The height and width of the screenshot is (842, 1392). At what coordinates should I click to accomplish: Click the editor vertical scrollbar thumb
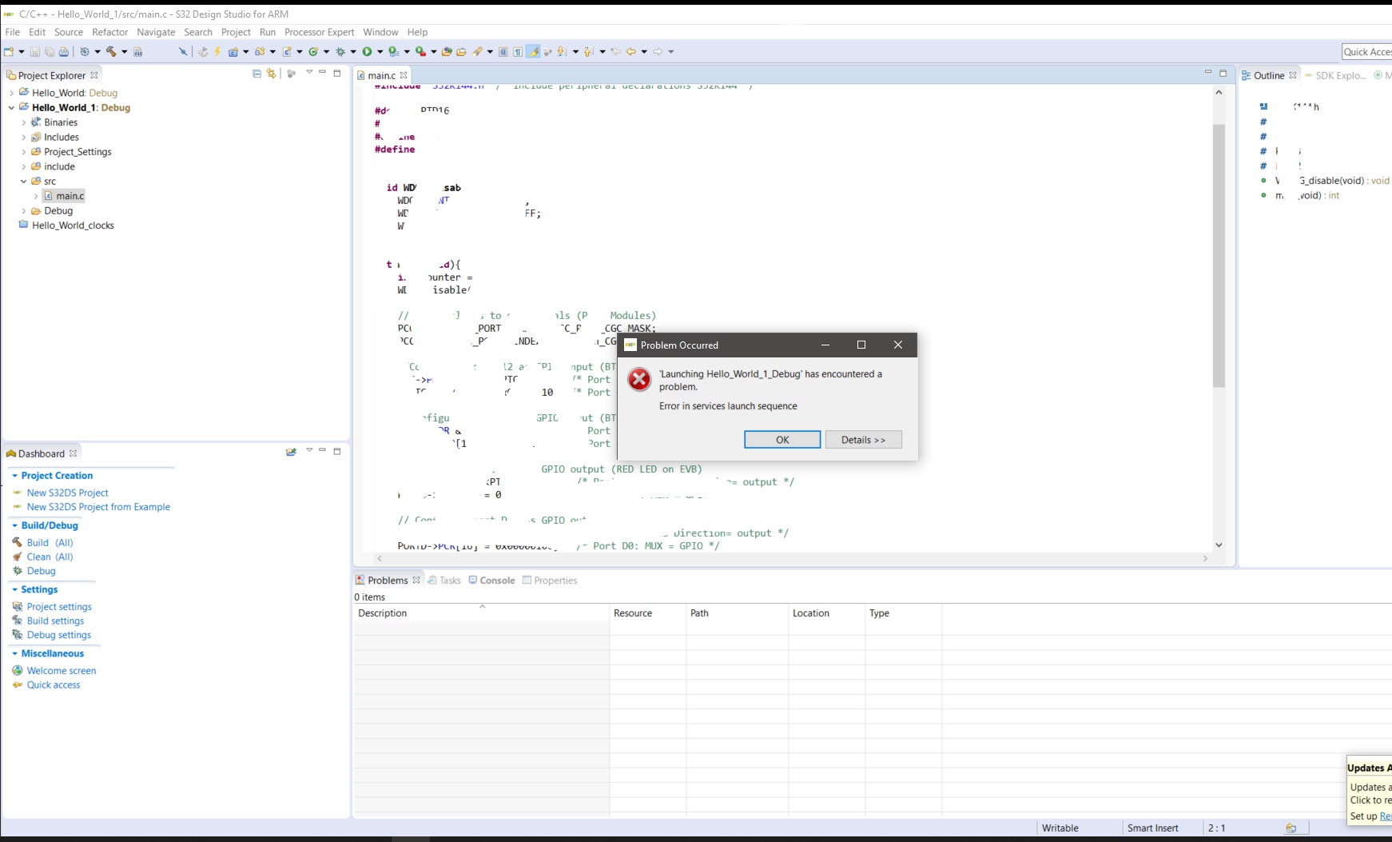(x=1219, y=256)
